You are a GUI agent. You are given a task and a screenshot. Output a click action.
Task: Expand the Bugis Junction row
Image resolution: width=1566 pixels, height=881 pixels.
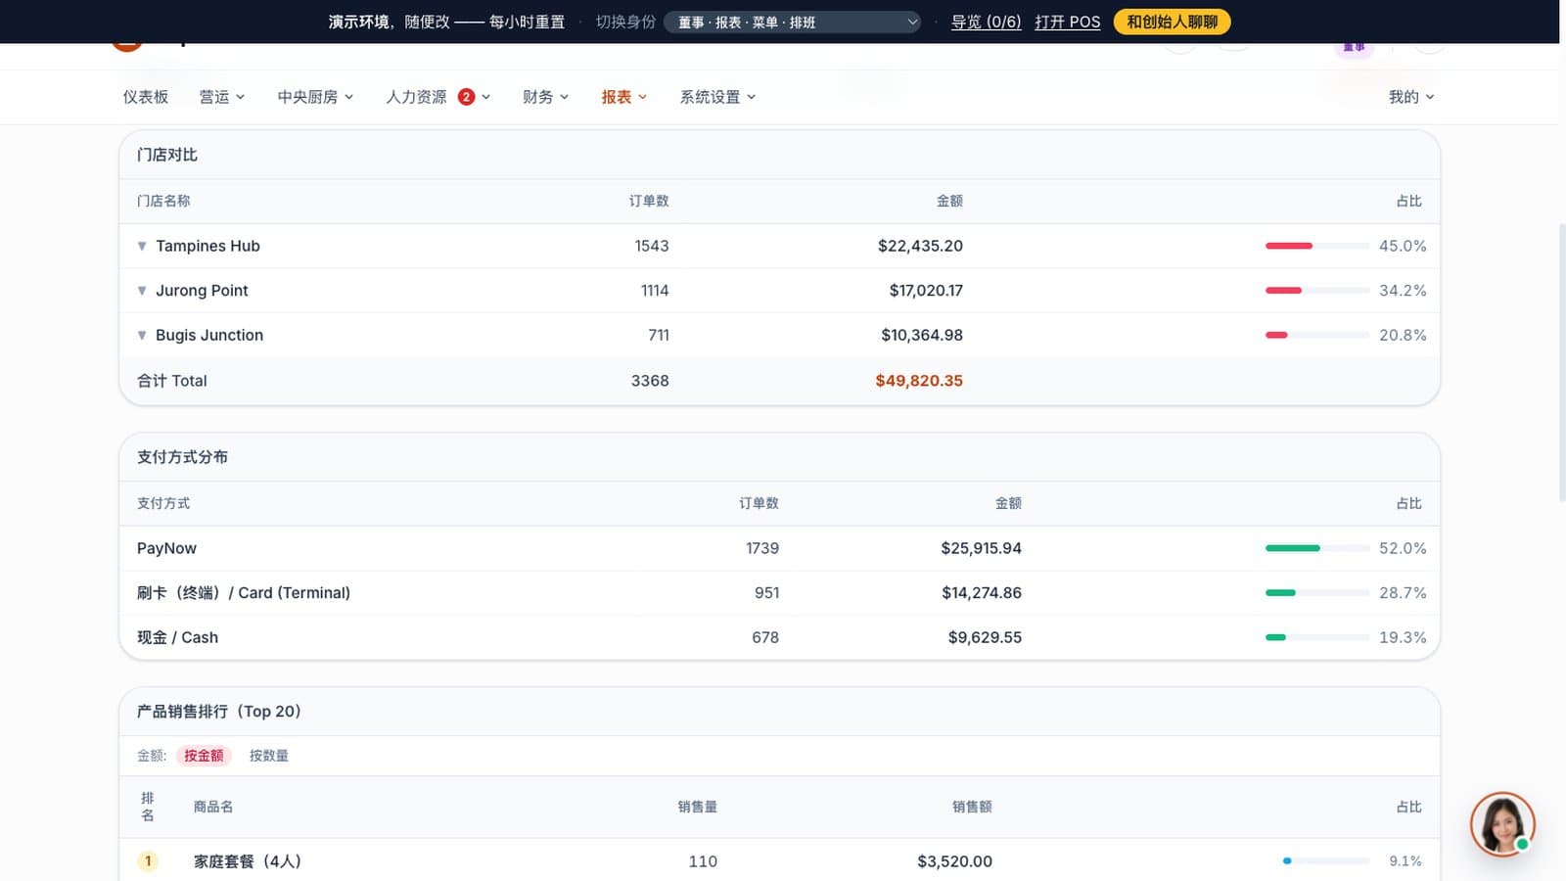tap(142, 335)
